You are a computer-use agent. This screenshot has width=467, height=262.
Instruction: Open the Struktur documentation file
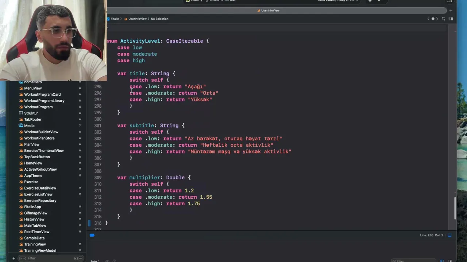[31, 113]
